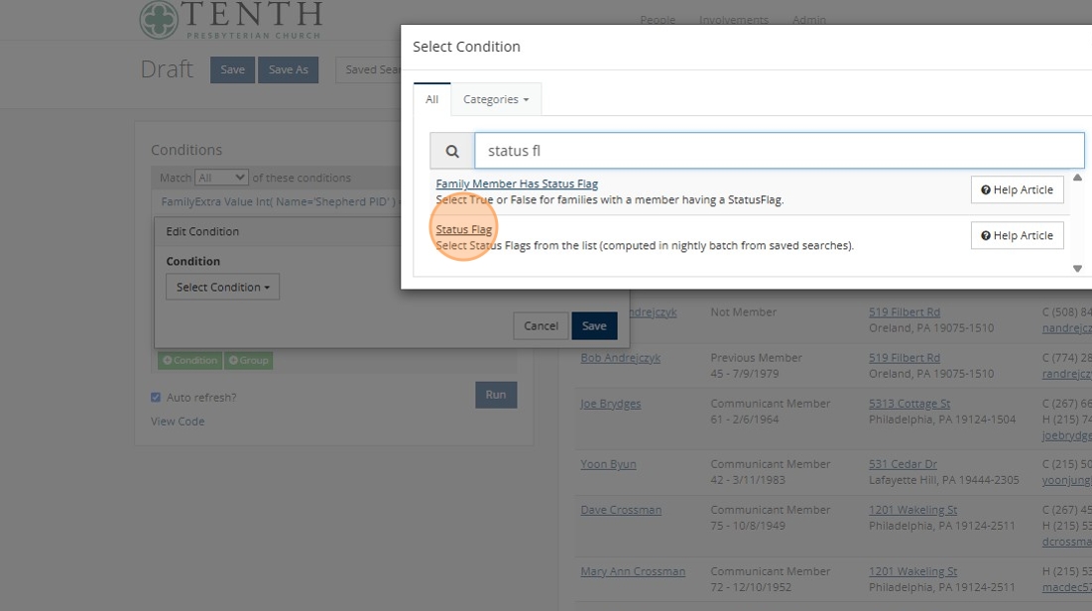Open Dave Crossman's profile link
Viewport: 1092px width, 611px height.
tap(621, 510)
